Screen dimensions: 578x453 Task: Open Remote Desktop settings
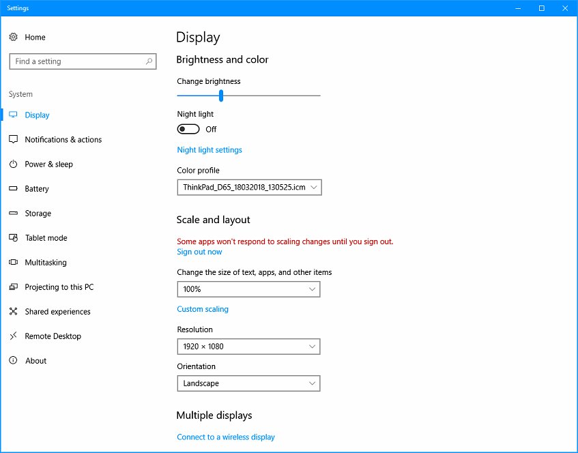click(53, 336)
